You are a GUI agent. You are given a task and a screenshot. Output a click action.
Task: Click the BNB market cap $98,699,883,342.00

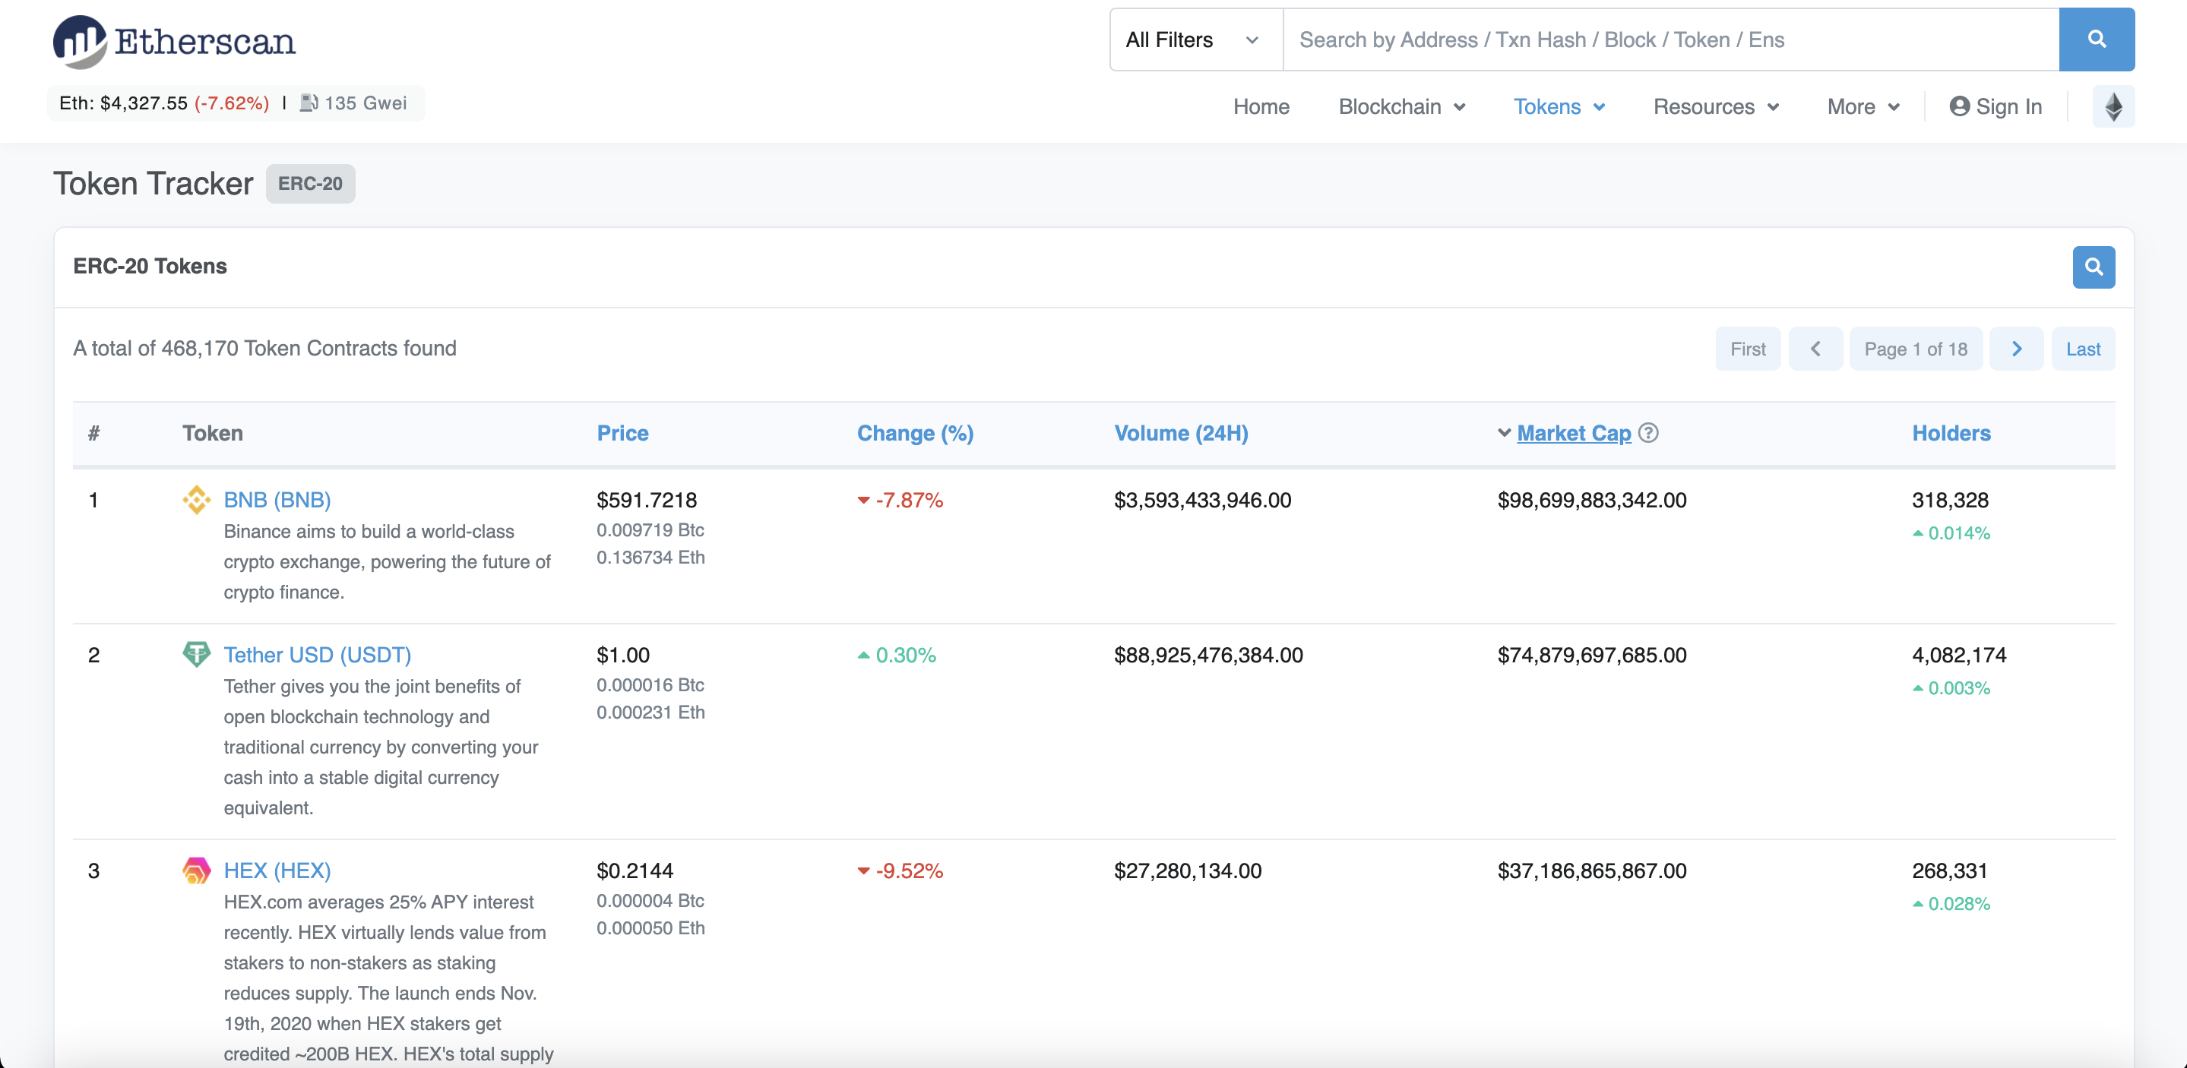coord(1592,500)
